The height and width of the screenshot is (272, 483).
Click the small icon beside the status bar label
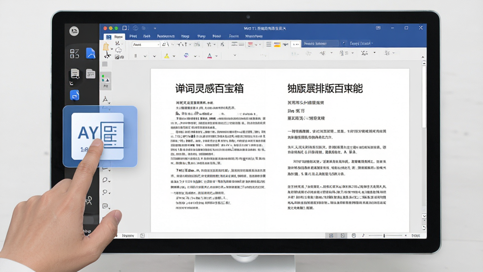pyautogui.click(x=142, y=236)
